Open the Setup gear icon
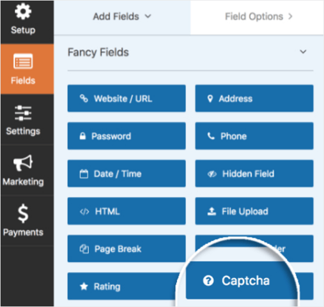Viewport: 324px width, 307px height. tap(23, 12)
